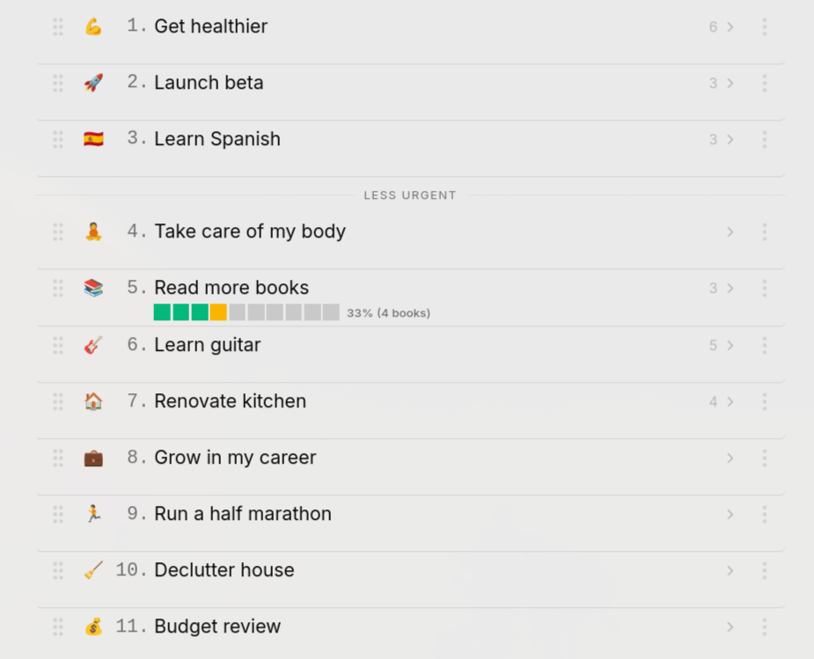Click the money bag icon for Budget review
The image size is (814, 659).
(x=93, y=626)
